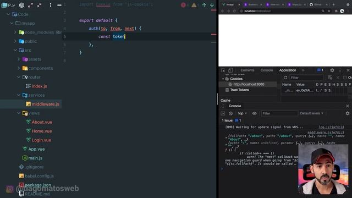
Task: Collapse the Code root folder
Action: 8,14
